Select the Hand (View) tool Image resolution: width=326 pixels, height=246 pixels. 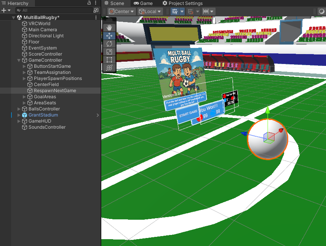(x=109, y=27)
